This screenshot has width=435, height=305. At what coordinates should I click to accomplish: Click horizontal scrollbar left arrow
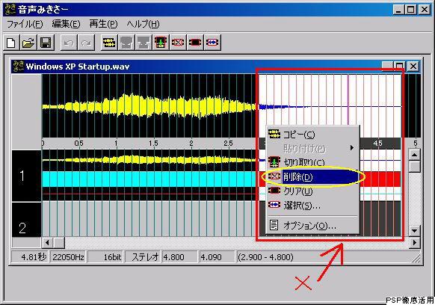tap(47, 243)
